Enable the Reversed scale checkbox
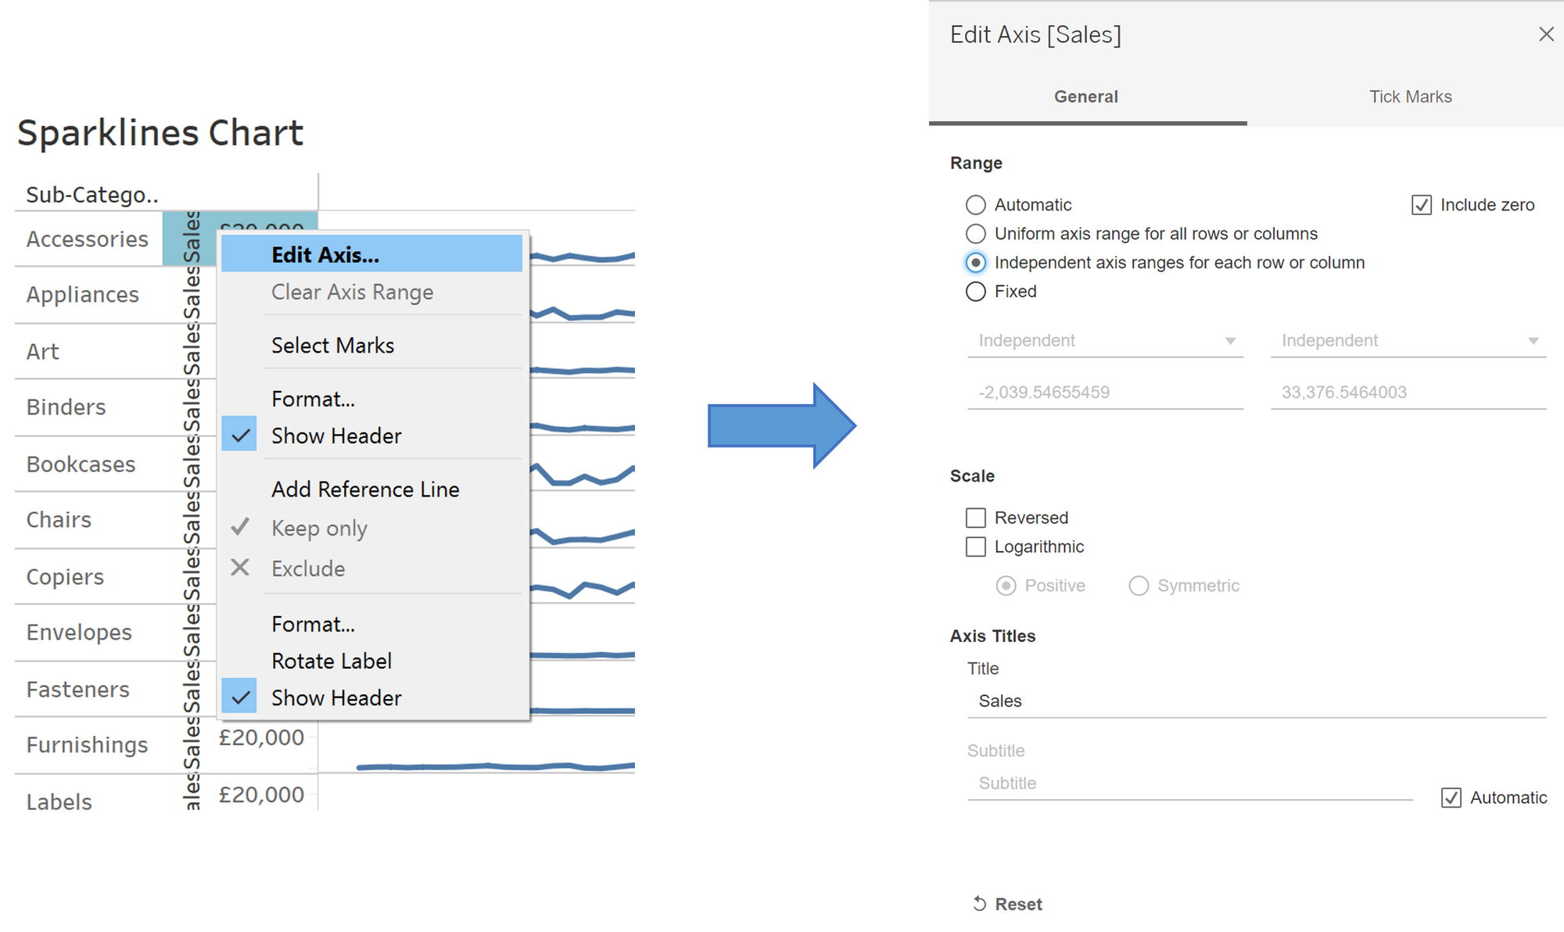1564x932 pixels. pos(976,518)
